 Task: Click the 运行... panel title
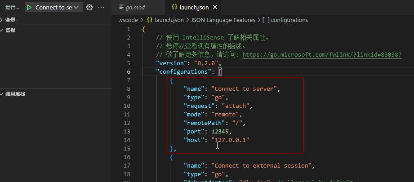[x=12, y=7]
